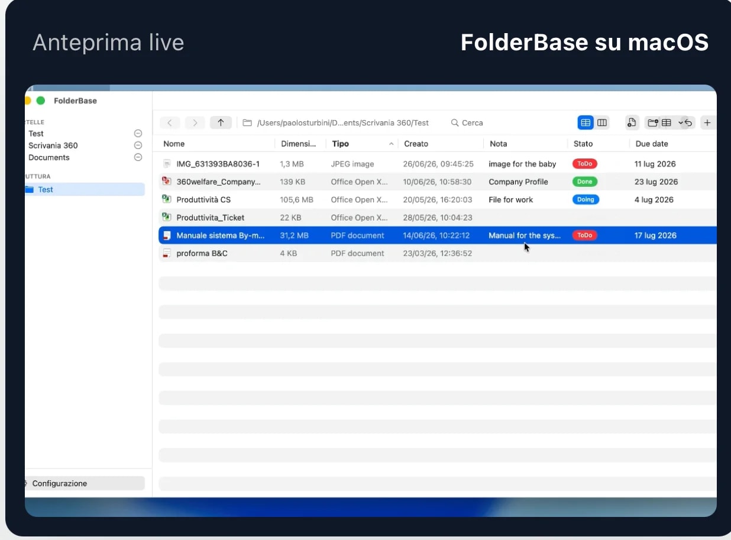The image size is (731, 540).
Task: Select the 360welfare_Company... file name
Action: (219, 182)
